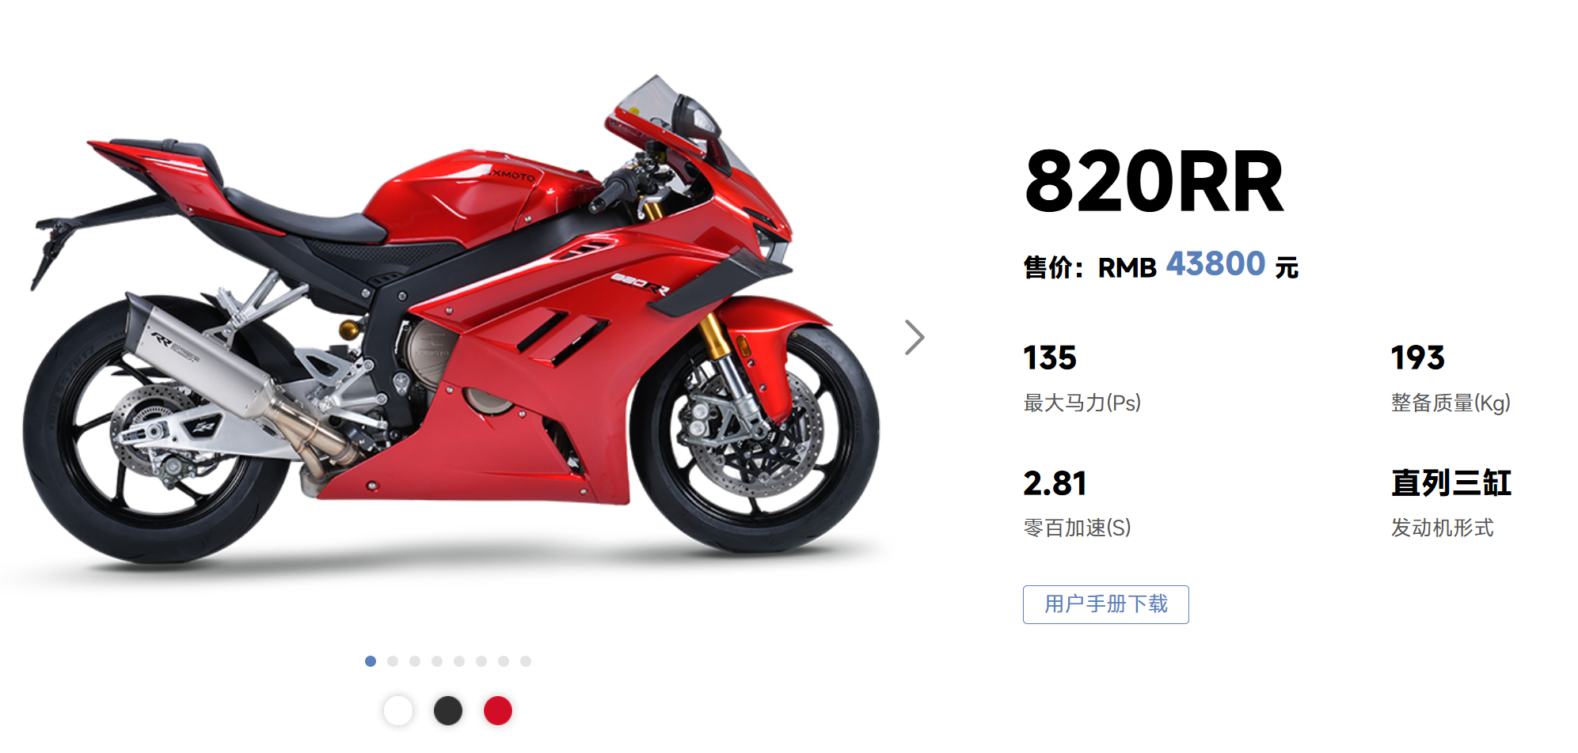Go to last carousel dot

(x=526, y=661)
